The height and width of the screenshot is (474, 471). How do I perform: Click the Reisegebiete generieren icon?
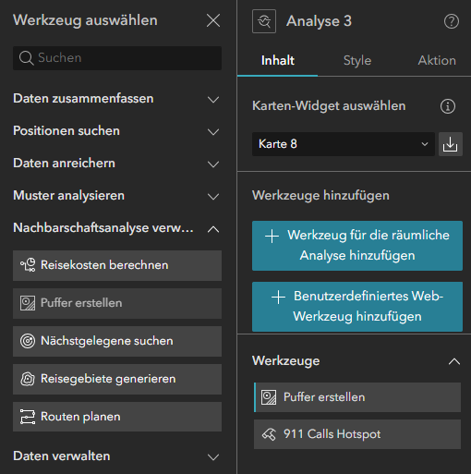point(28,379)
